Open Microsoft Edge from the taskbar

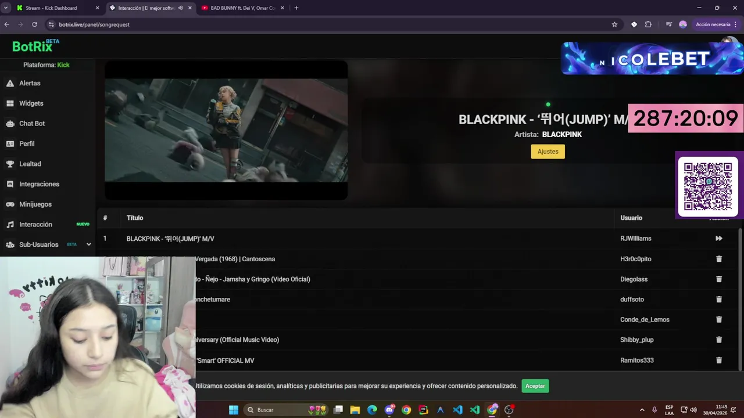[x=372, y=410]
